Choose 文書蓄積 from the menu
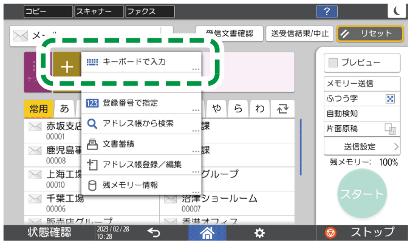The height and width of the screenshot is (243, 410). (141, 144)
